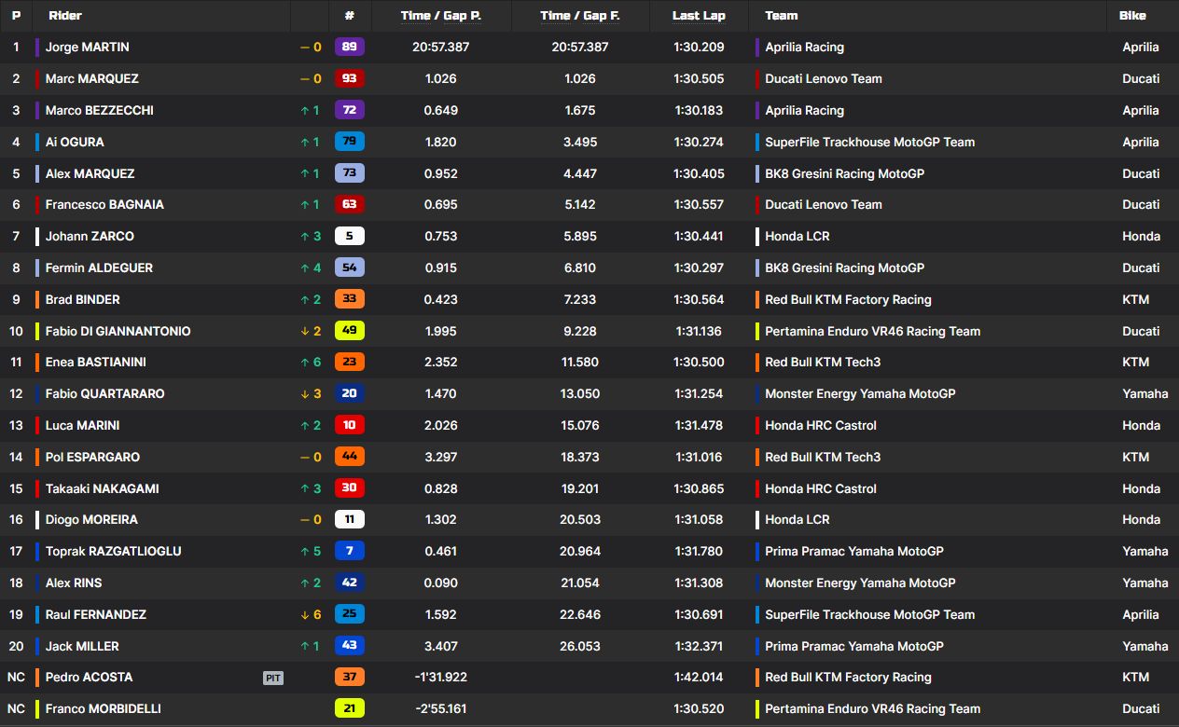Image resolution: width=1179 pixels, height=727 pixels.
Task: Select Enea Bastianini's up six position arrow
Action: coord(311,362)
